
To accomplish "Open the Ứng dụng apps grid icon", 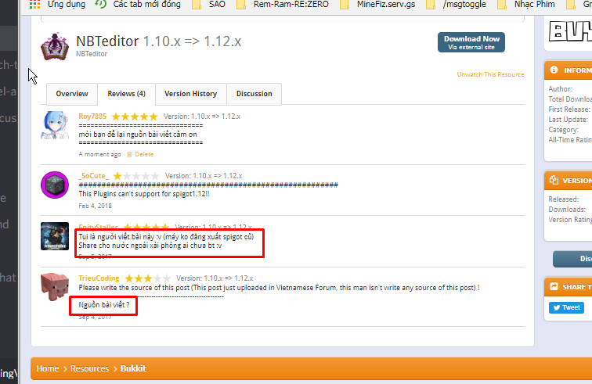I will coord(34,4).
